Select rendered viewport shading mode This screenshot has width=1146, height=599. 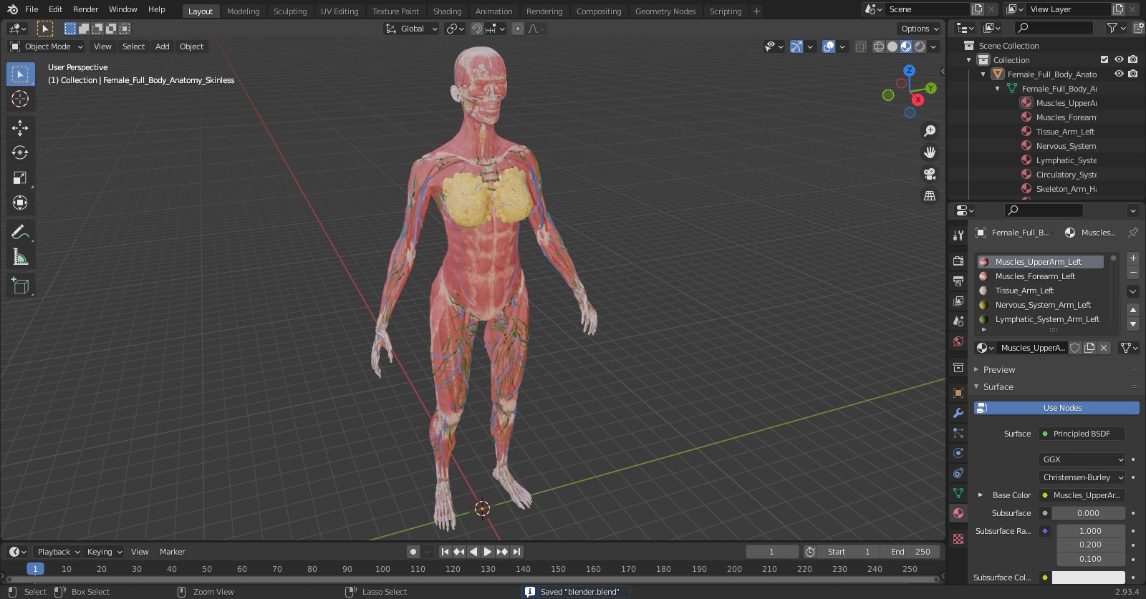[920, 47]
